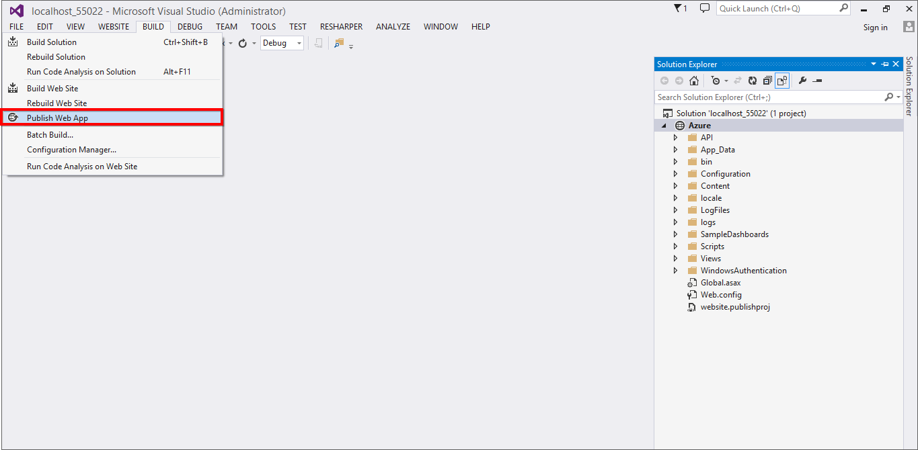Click the vertical Solution Explorer side tab
918x450 pixels.
coord(909,87)
